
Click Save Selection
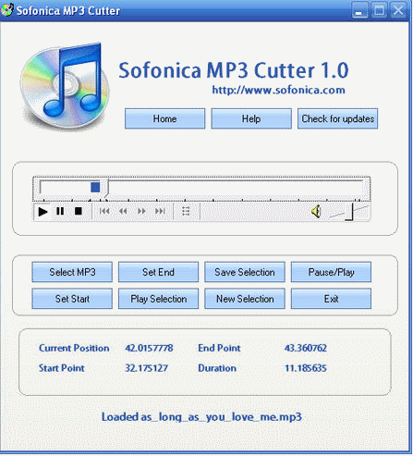pyautogui.click(x=245, y=272)
